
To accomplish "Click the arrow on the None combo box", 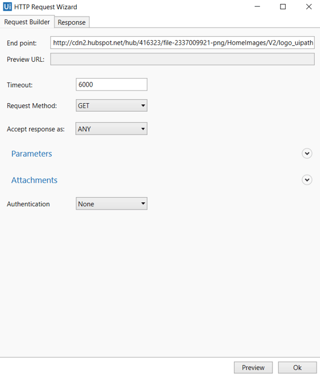I will pos(143,203).
